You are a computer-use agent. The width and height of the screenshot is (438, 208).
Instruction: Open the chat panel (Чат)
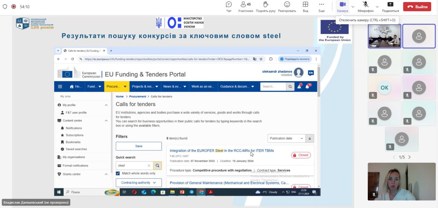tap(229, 7)
